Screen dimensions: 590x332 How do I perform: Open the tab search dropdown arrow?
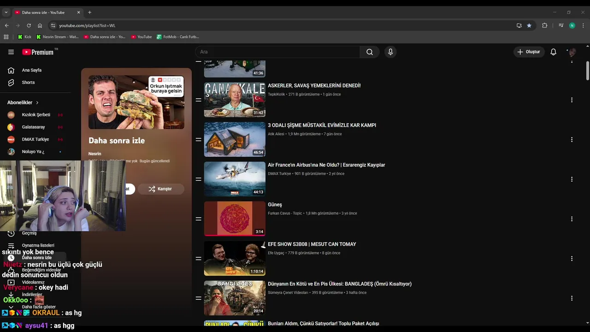(x=6, y=12)
